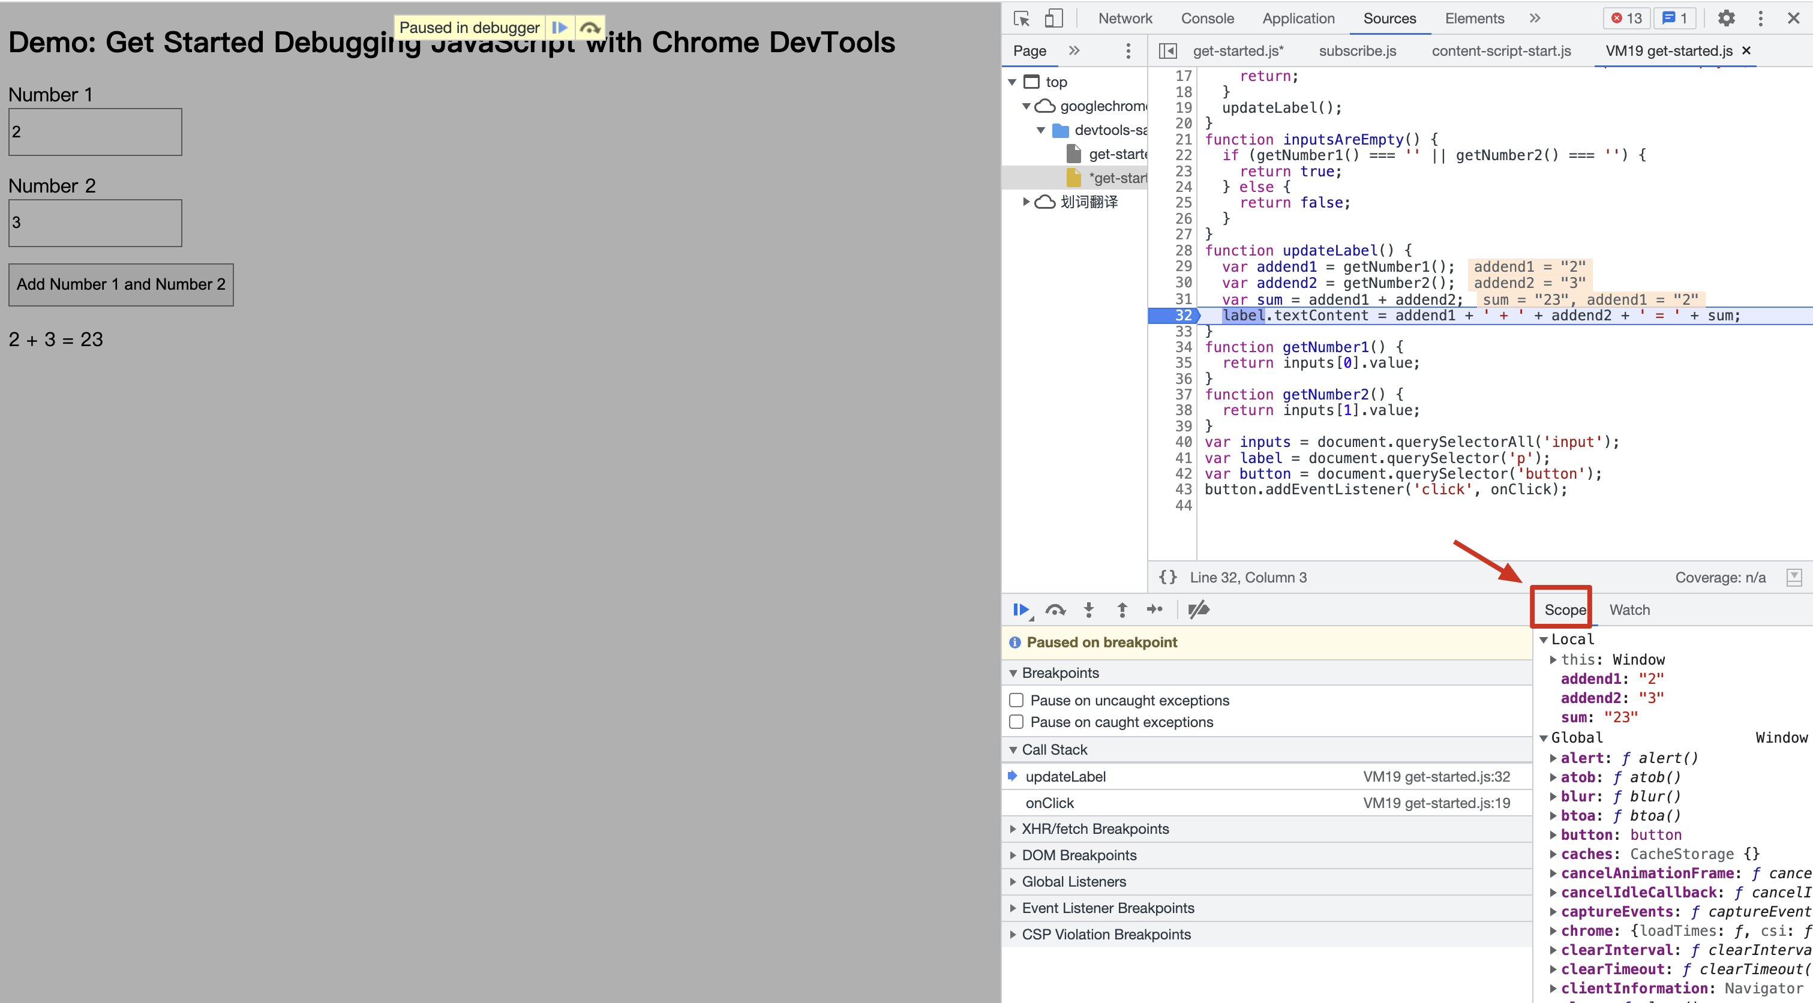Toggle the device toolbar icon

(x=1053, y=19)
